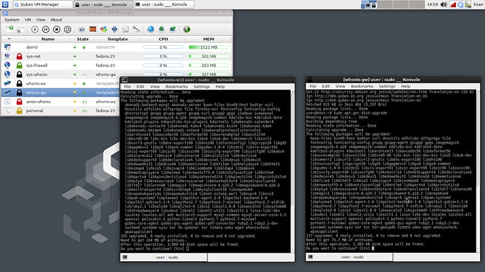485x272 pixels.
Task: Open the View menu in VM Manager
Action: (x=41, y=20)
